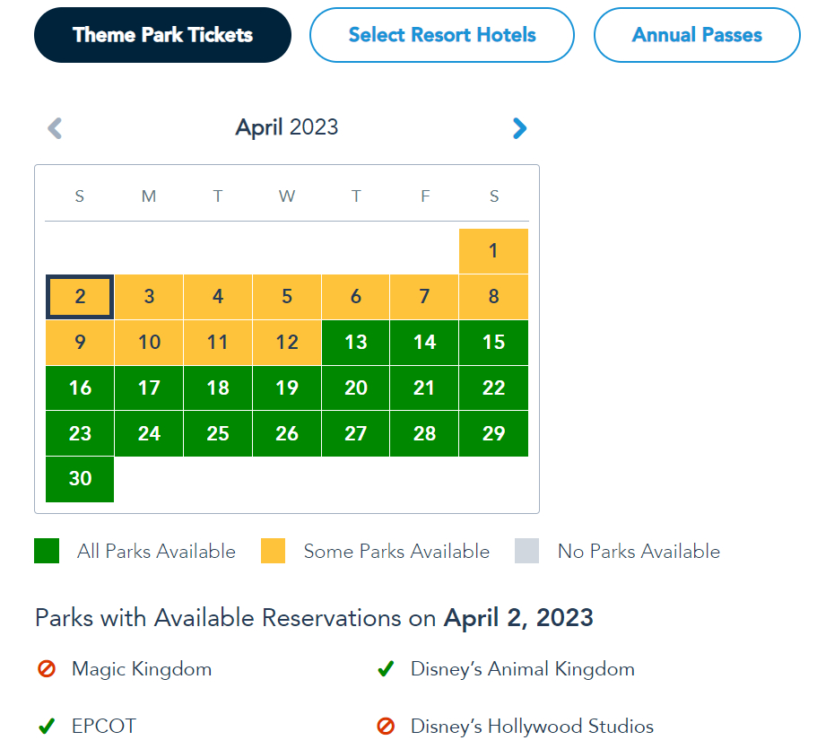
Task: Select April 1 on the calendar
Action: coord(493,251)
